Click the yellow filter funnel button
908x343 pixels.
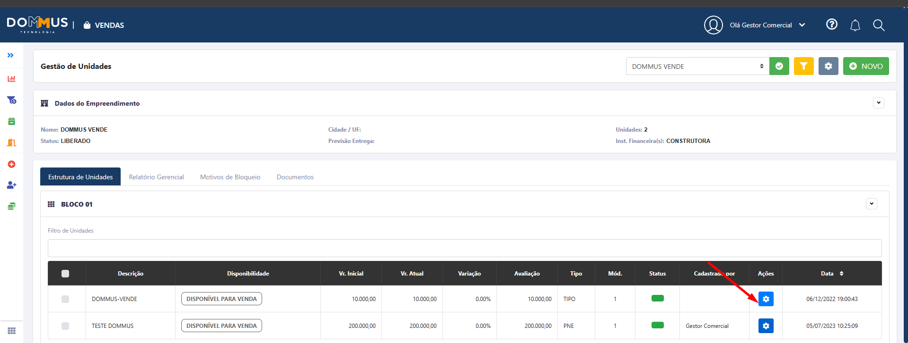tap(803, 66)
